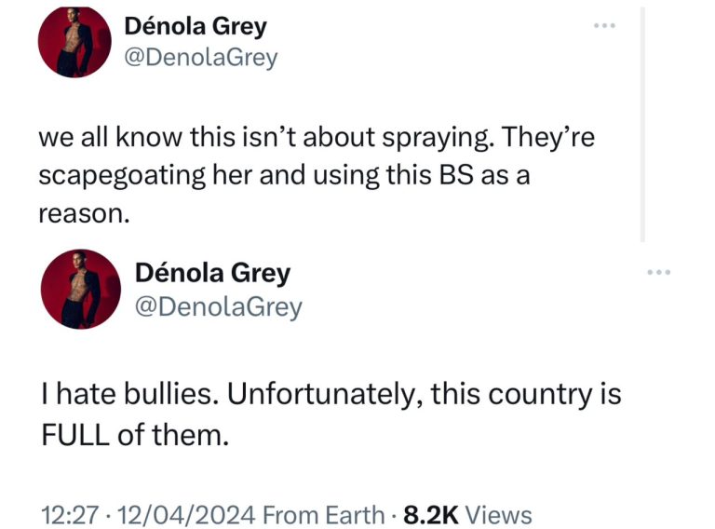View the 8.2K Views count

(466, 514)
